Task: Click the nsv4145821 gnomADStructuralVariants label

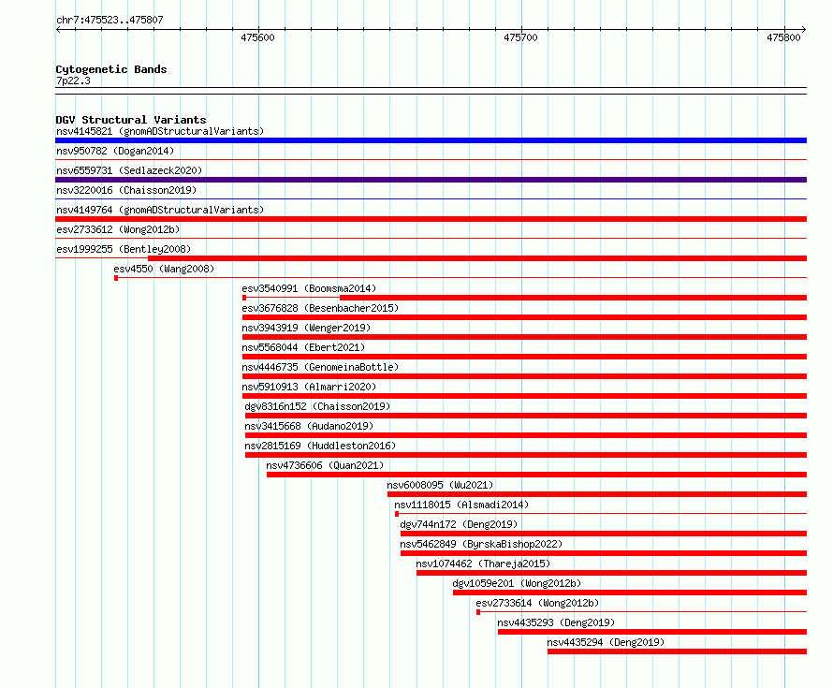Action: [160, 131]
